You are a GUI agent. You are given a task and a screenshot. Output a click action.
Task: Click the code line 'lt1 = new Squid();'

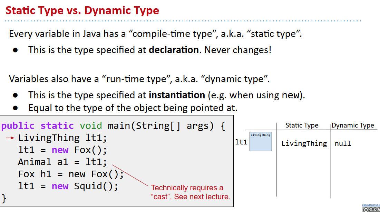point(68,186)
